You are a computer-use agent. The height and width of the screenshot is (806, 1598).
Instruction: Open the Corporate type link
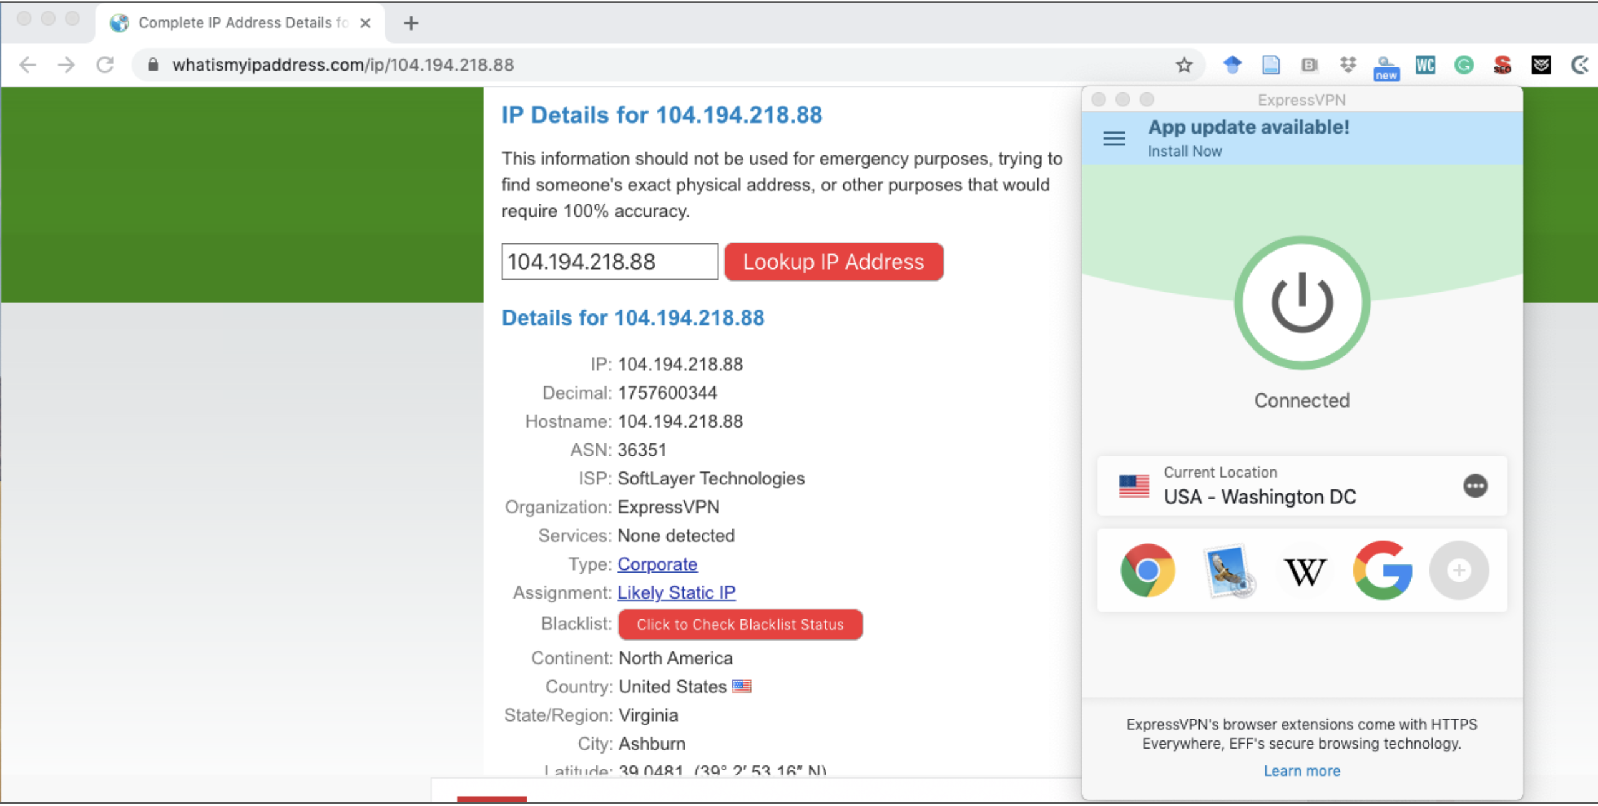click(657, 564)
